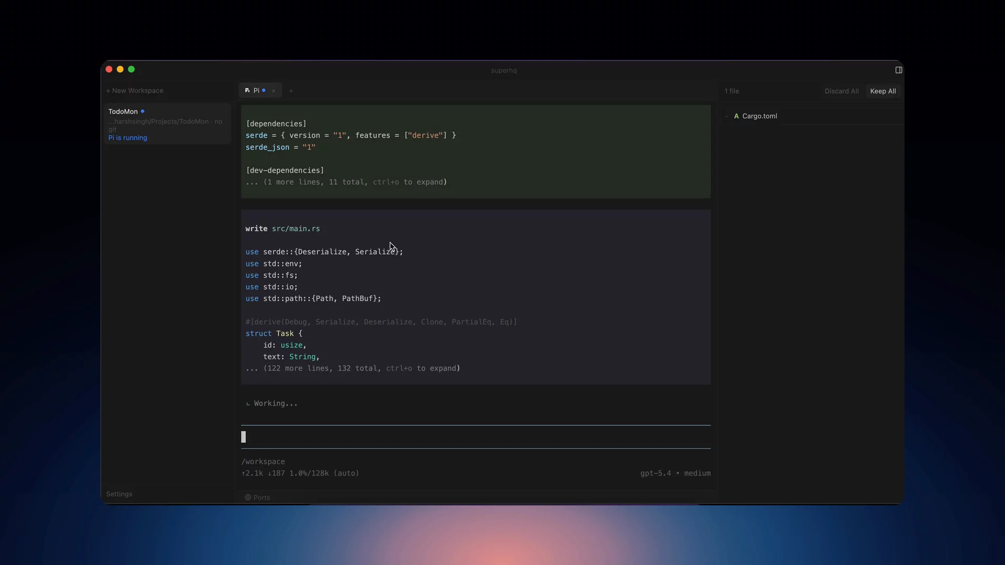The height and width of the screenshot is (565, 1005).
Task: Open the Cargo.toml changed file
Action: [x=759, y=116]
